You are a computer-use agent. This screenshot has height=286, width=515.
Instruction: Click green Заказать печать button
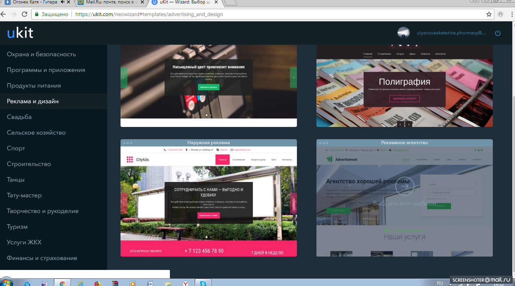[x=209, y=87]
